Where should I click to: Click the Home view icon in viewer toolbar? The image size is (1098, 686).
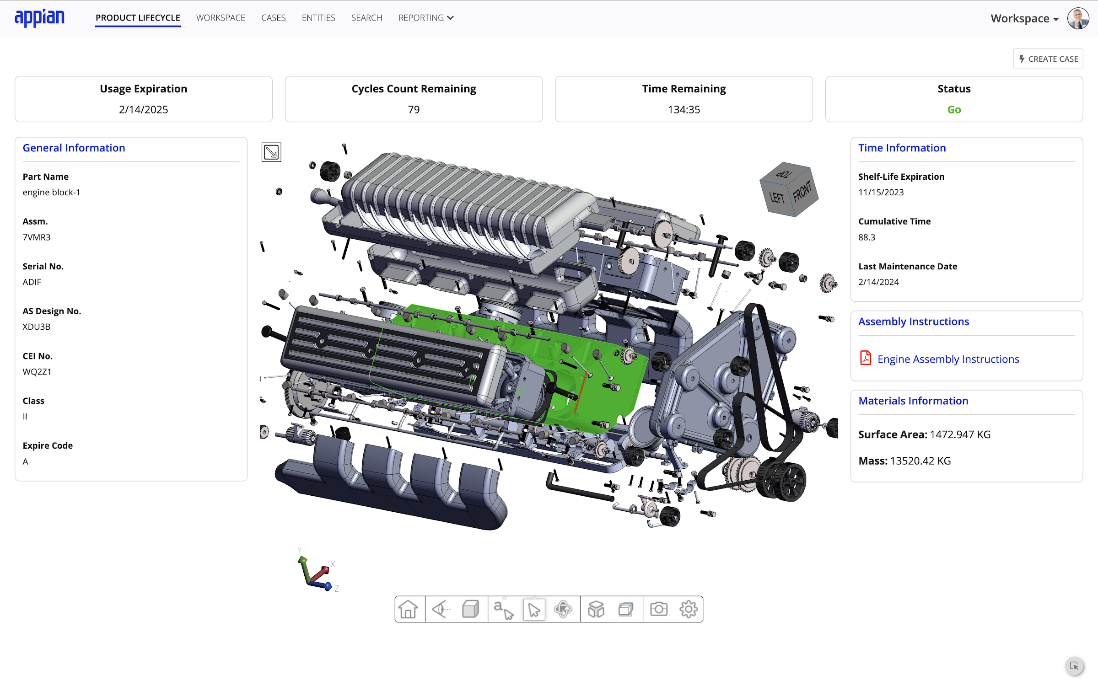click(408, 609)
